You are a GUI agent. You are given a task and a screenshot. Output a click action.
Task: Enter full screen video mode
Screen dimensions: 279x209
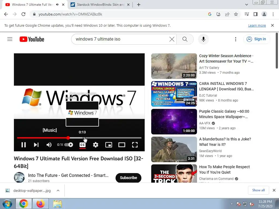click(135, 145)
